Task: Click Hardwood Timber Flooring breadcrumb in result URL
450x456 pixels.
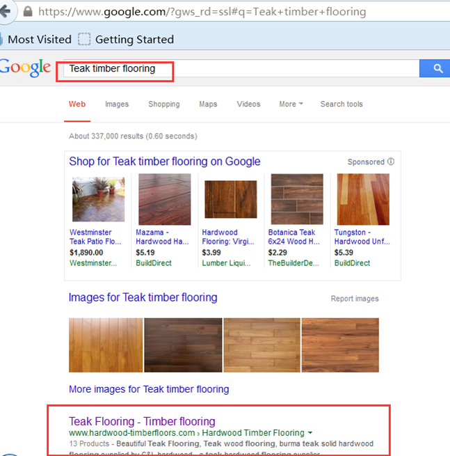Action: click(253, 433)
